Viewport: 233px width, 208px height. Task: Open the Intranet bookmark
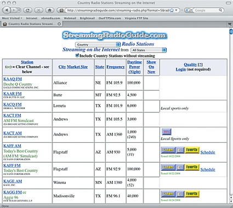[32, 18]
